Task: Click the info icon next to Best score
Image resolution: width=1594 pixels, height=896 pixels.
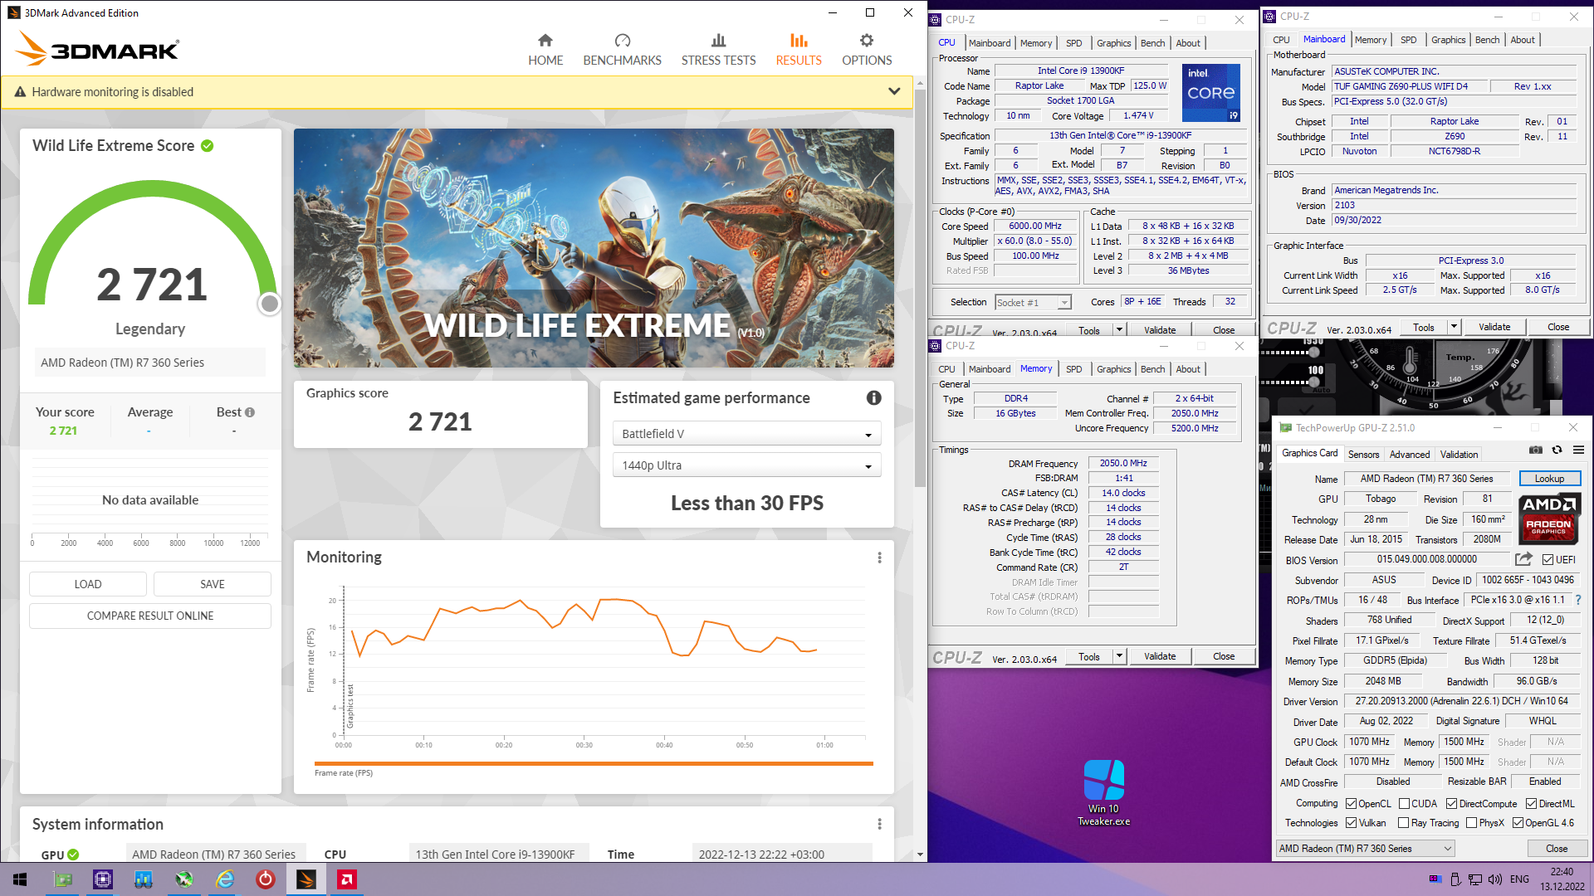Action: (x=250, y=412)
